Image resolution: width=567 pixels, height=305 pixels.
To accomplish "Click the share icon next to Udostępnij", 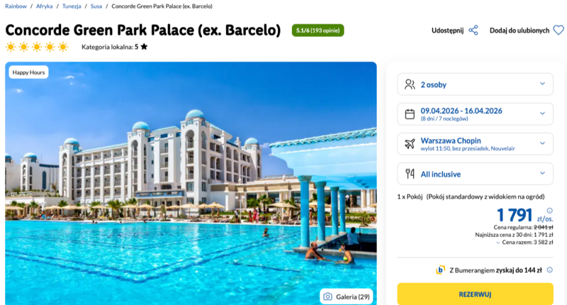I will [x=473, y=30].
